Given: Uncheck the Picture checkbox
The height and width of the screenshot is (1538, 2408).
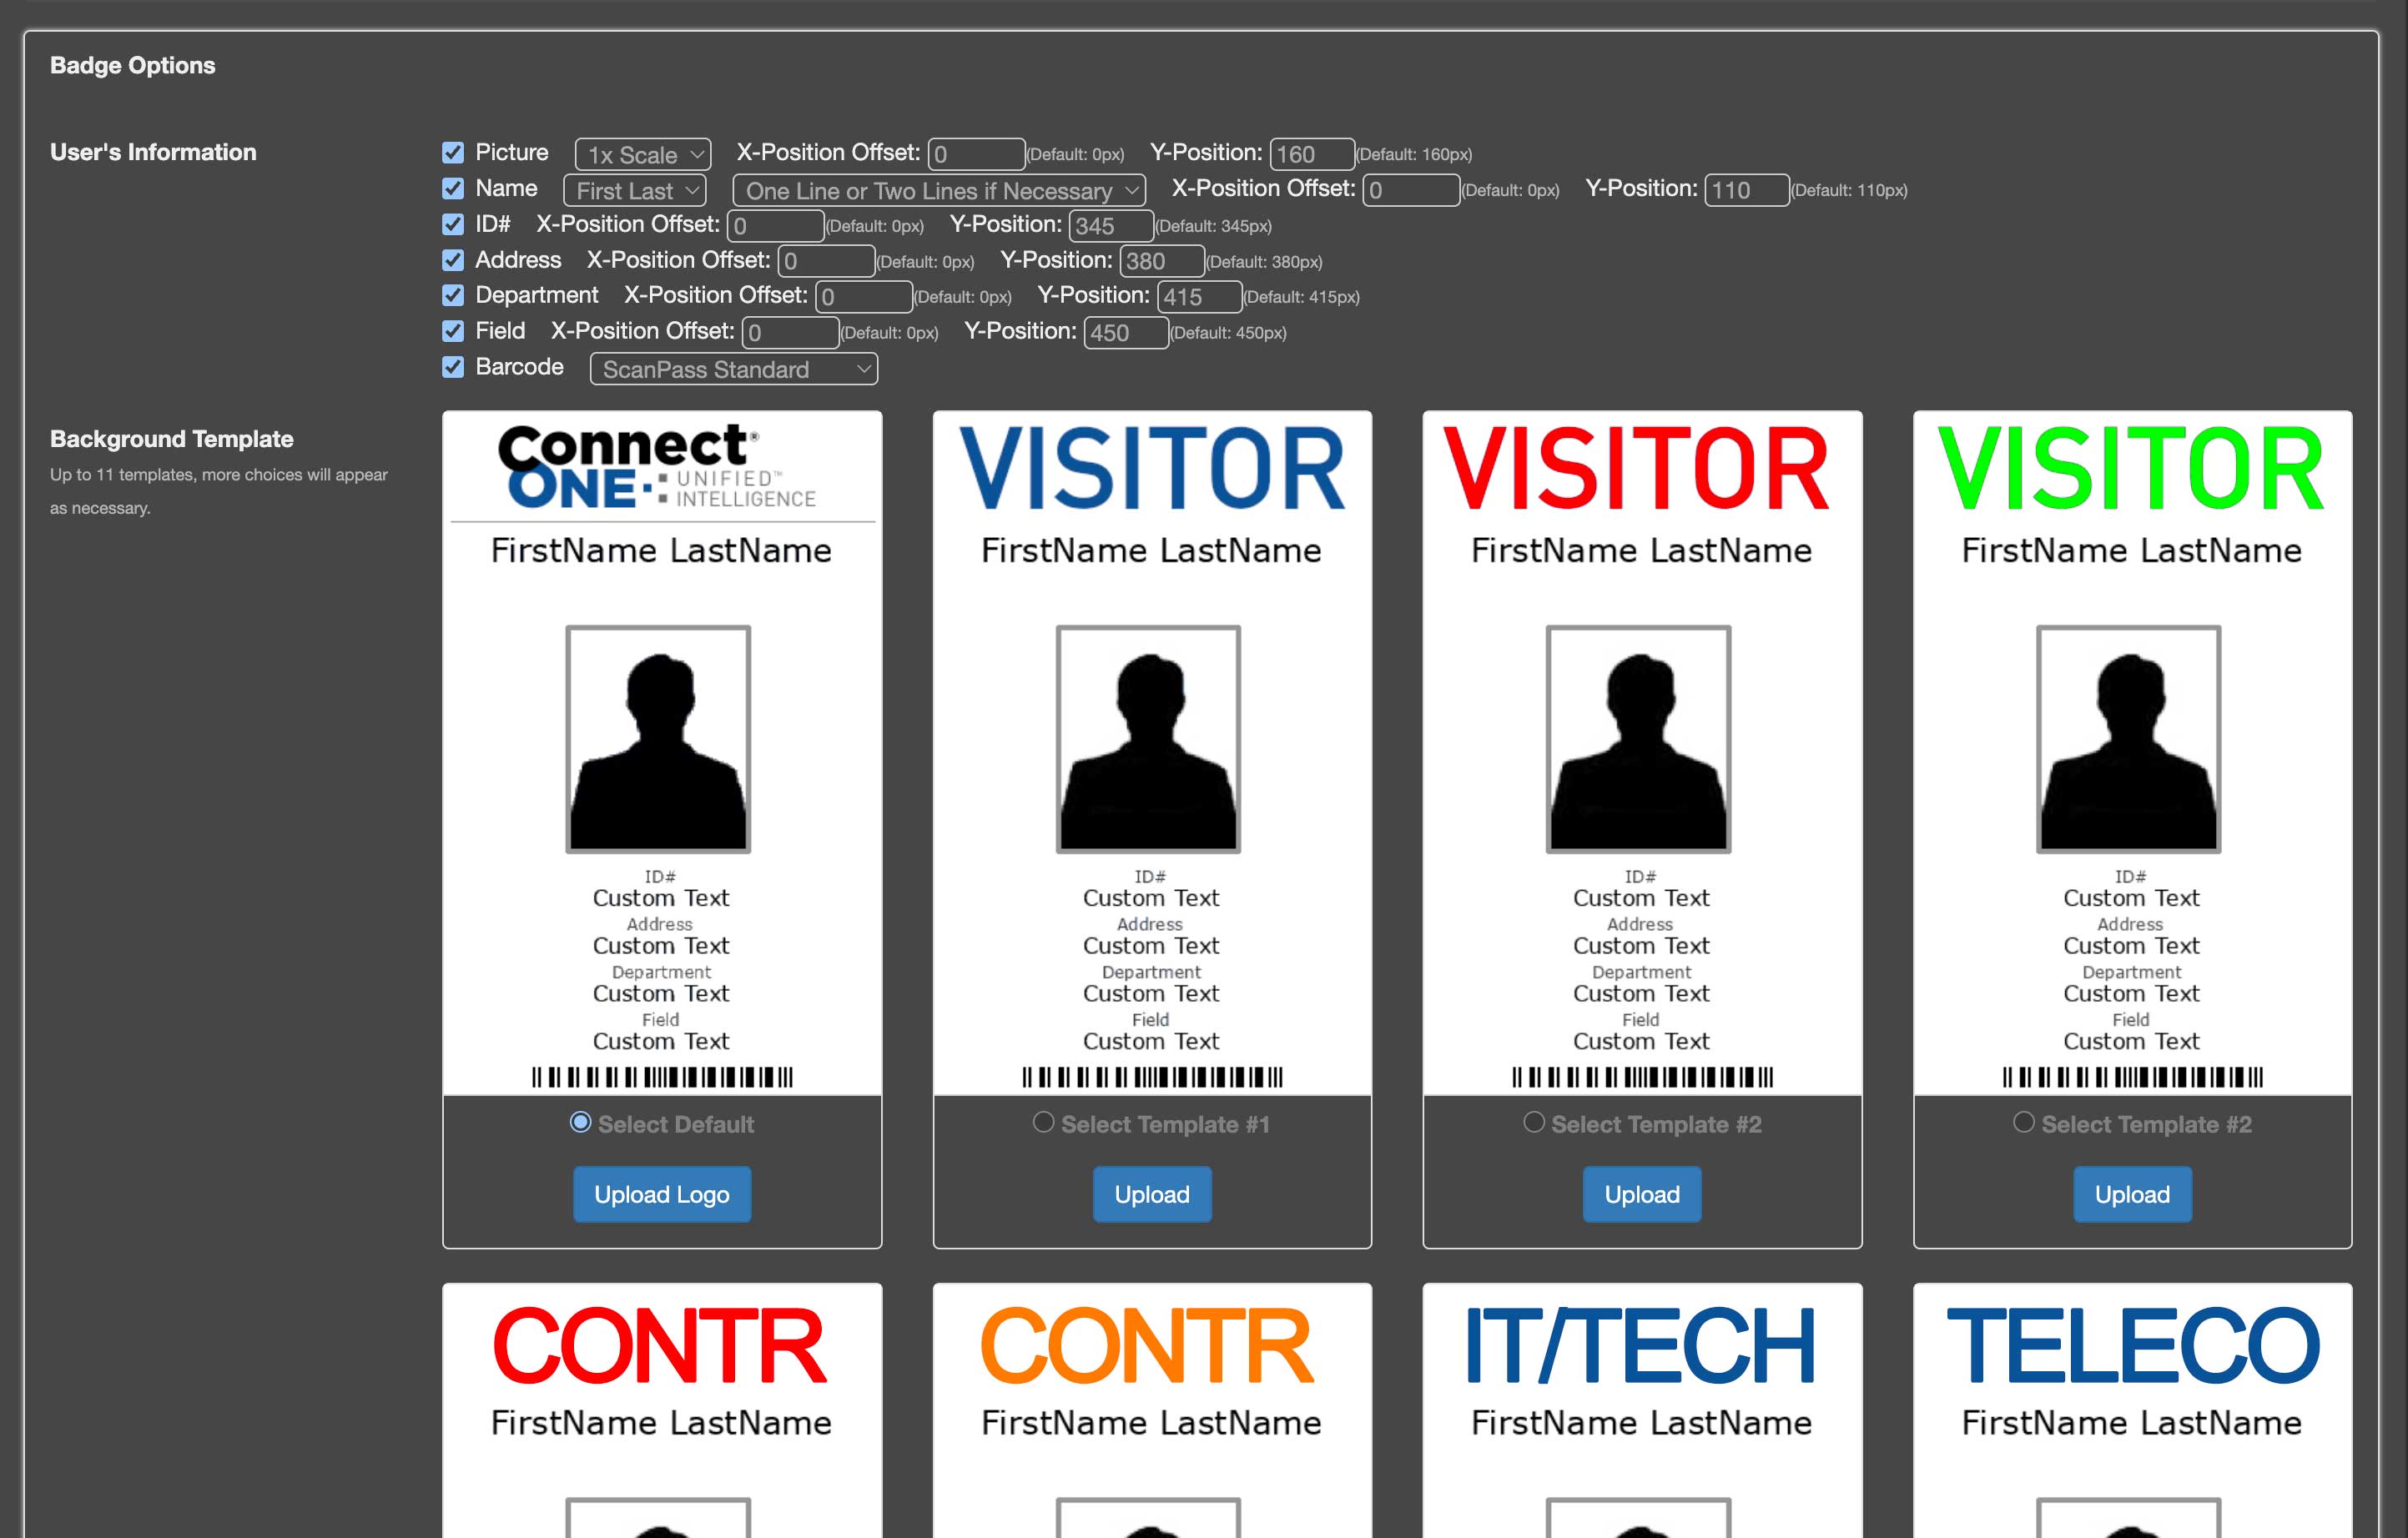Looking at the screenshot, I should (453, 153).
